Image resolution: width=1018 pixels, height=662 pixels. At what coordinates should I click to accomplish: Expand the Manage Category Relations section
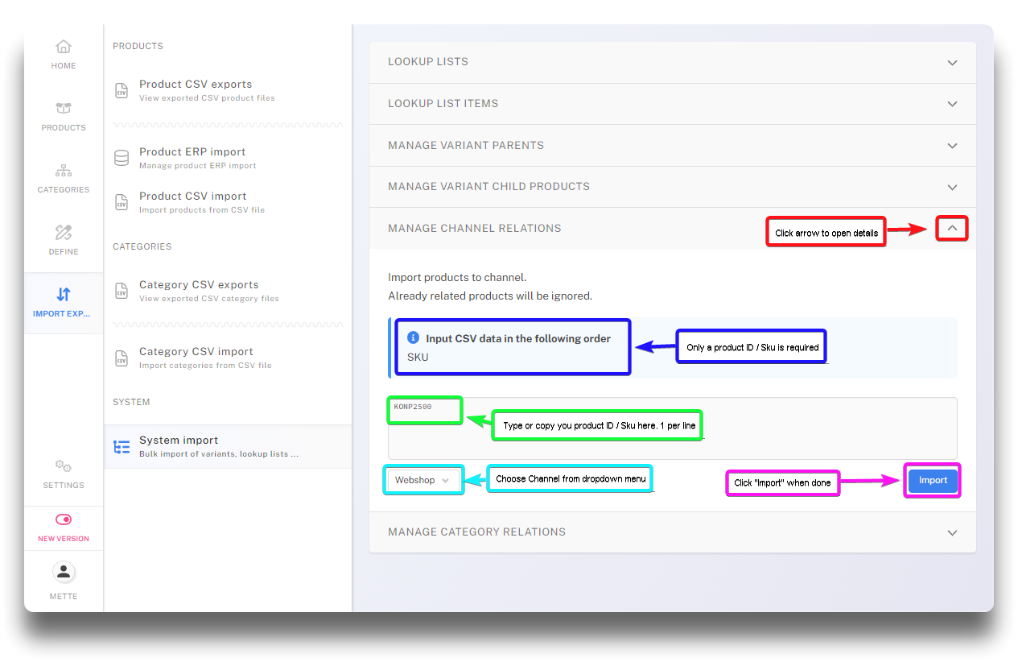(952, 533)
